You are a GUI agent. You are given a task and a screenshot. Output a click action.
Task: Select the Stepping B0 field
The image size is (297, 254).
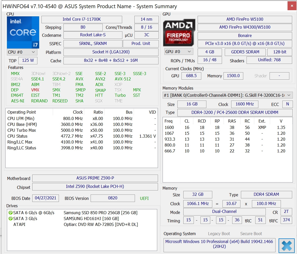tap(83, 27)
